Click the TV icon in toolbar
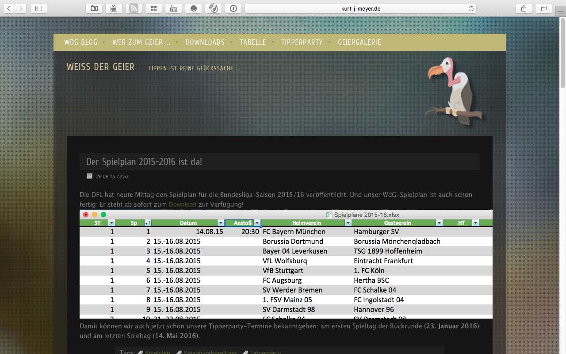Viewport: 566px width, 354px height. [114, 8]
